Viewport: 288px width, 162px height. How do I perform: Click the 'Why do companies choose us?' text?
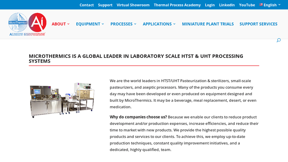pyautogui.click(x=138, y=117)
